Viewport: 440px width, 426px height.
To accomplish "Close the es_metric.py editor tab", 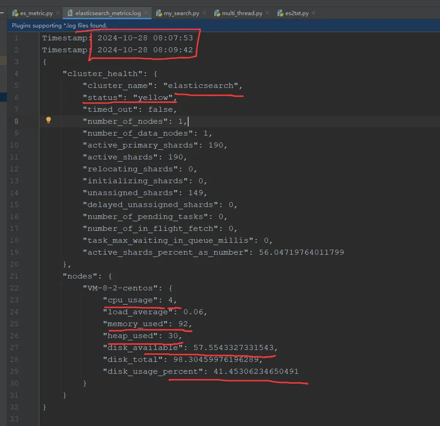I will (x=58, y=13).
